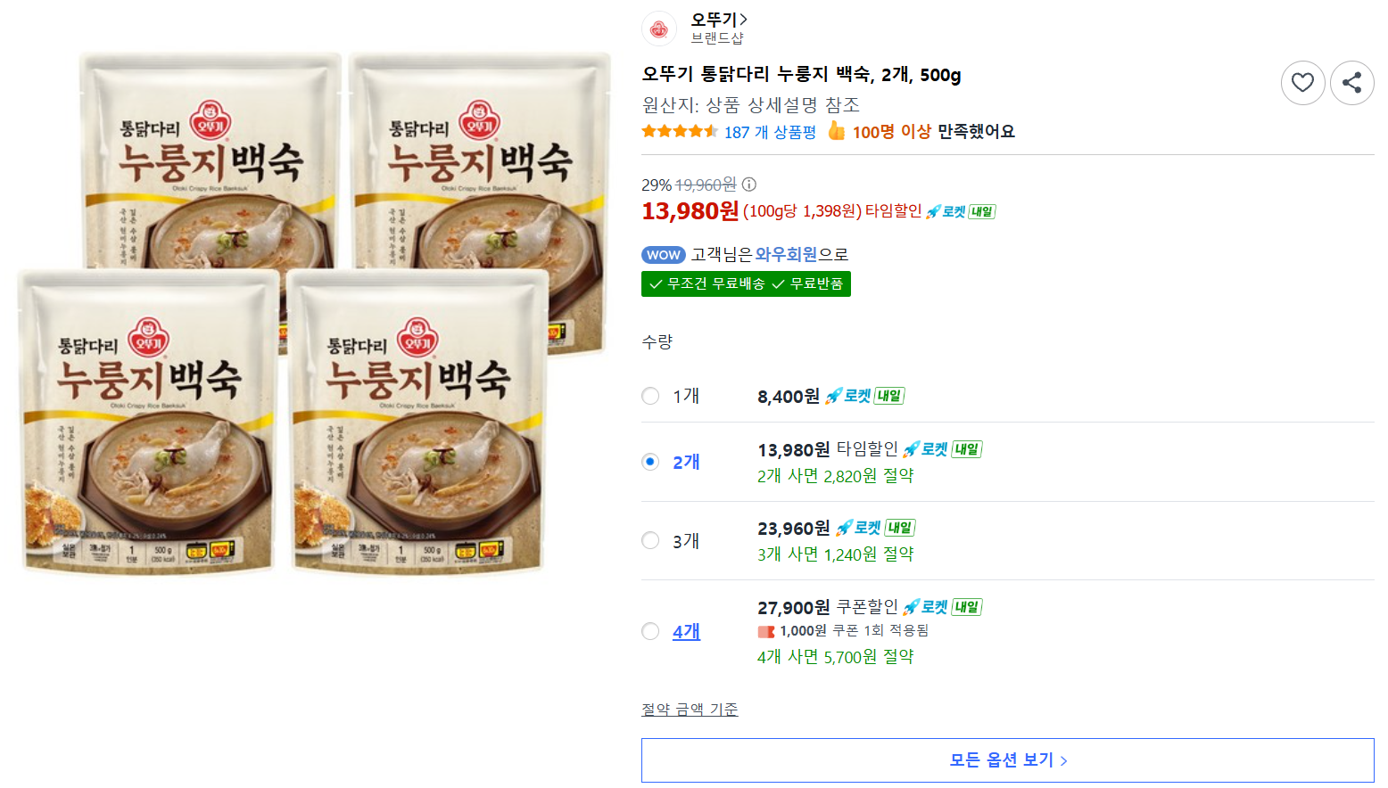
Task: Click the red coupon icon under 4개
Action: 765,631
